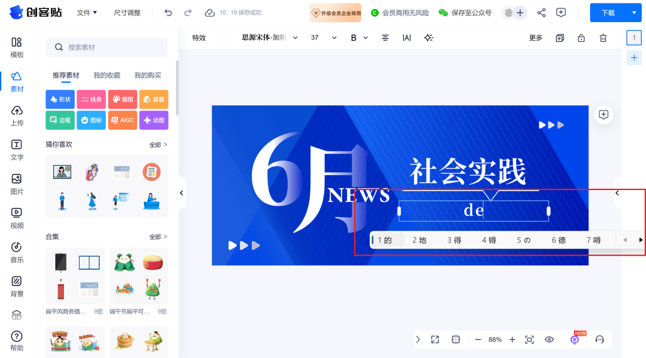Click the fullscreen expand icon
The height and width of the screenshot is (358, 646).
(435, 339)
